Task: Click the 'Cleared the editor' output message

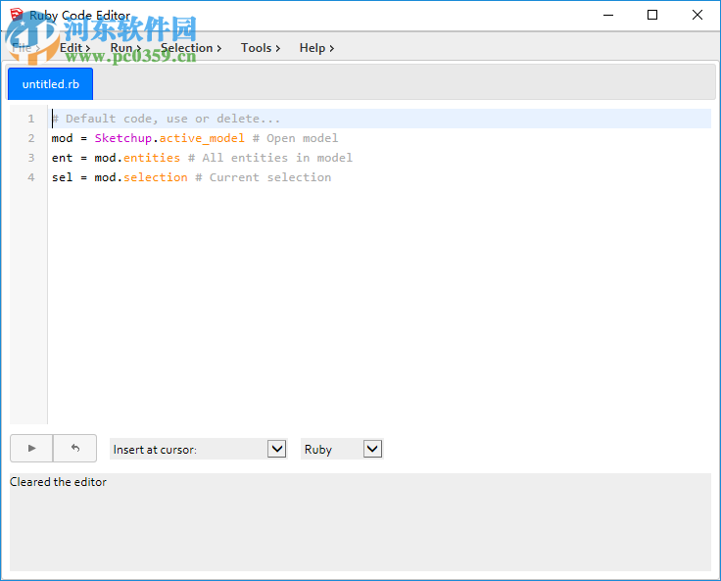Action: coord(58,482)
